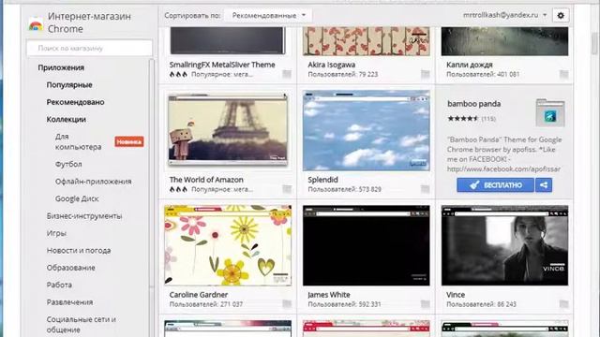Click the Akira Isogawa theme name

[x=331, y=65]
